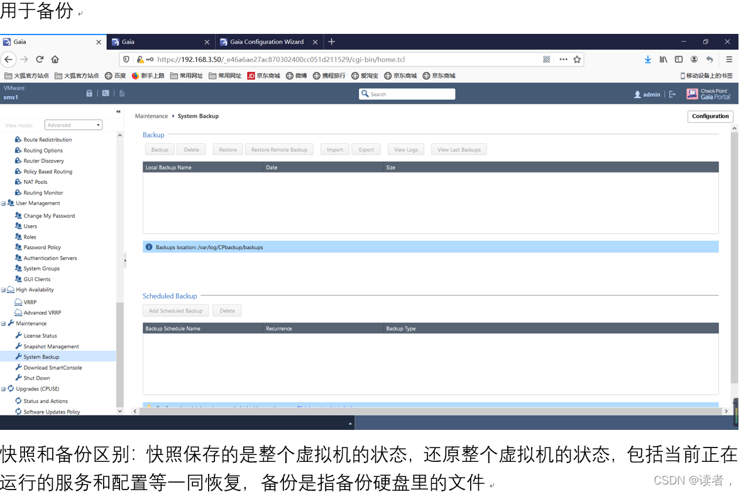
Task: Open the Firefox library icon
Action: pos(663,59)
